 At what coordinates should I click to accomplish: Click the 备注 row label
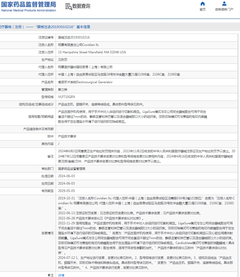click(x=50, y=156)
